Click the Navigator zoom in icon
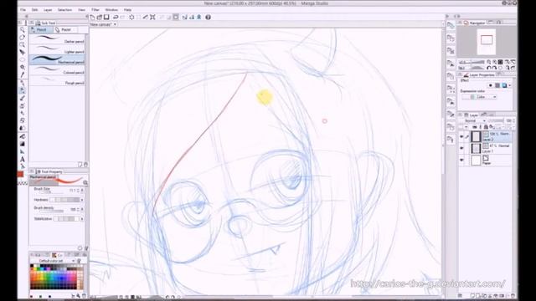This screenshot has height=301, width=536. [x=495, y=62]
